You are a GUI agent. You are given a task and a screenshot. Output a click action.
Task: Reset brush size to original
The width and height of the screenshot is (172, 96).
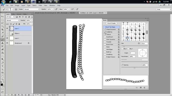pyautogui.click(x=139, y=43)
